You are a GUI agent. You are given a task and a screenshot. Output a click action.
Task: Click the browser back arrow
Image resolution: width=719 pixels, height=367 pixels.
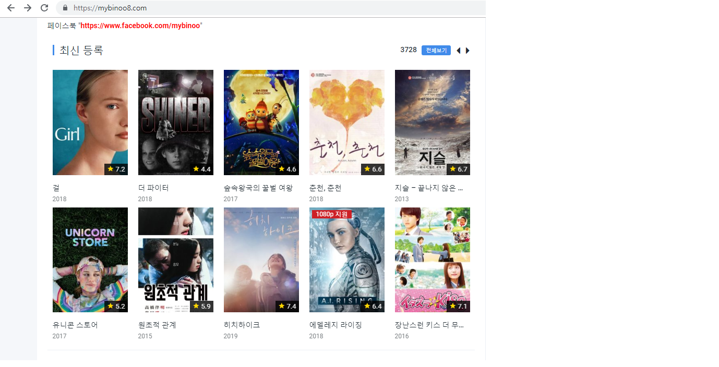10,8
